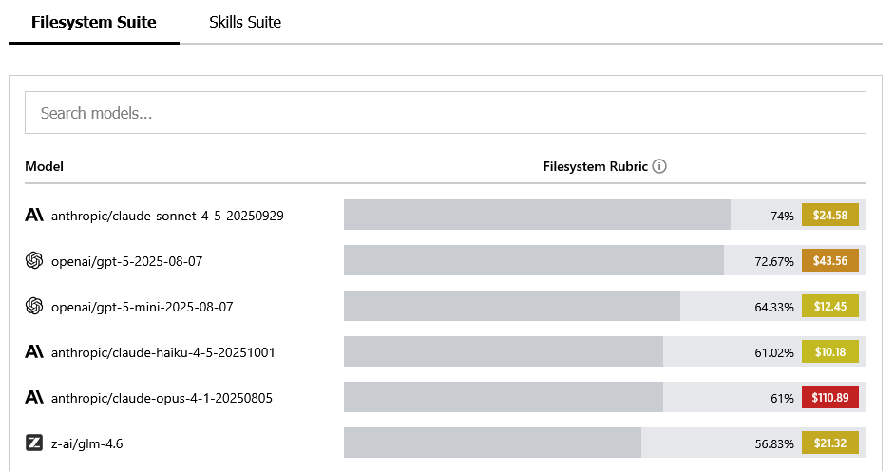Open the anthropic/claude-sonnet-4-5-20250929 model entry
Image resolution: width=895 pixels, height=471 pixels.
point(167,216)
